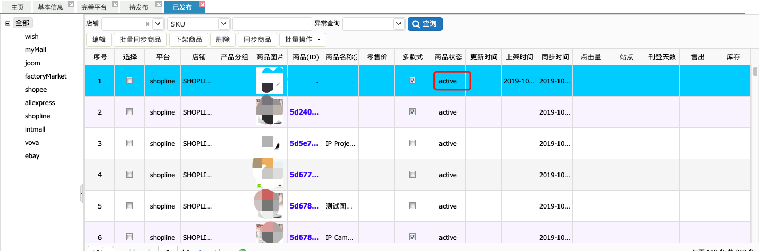Select aliexpress in the platform tree
This screenshot has height=251, width=759.
coord(40,103)
